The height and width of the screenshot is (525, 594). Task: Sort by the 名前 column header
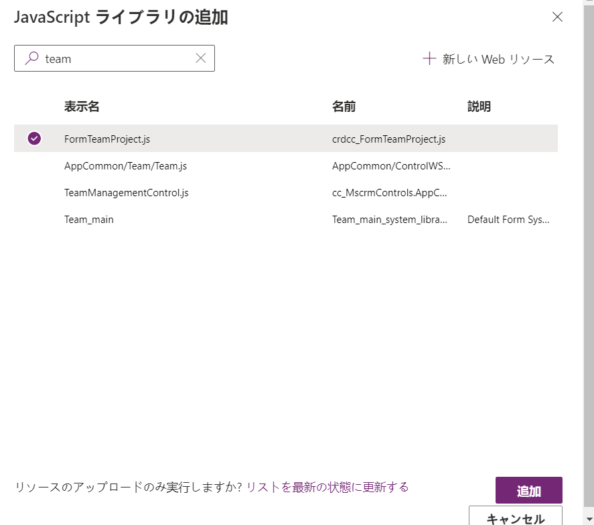click(344, 106)
